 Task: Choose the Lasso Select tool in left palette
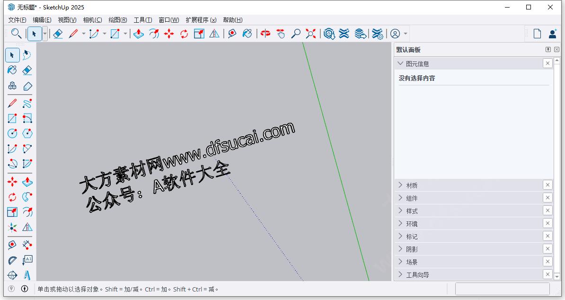click(x=27, y=55)
